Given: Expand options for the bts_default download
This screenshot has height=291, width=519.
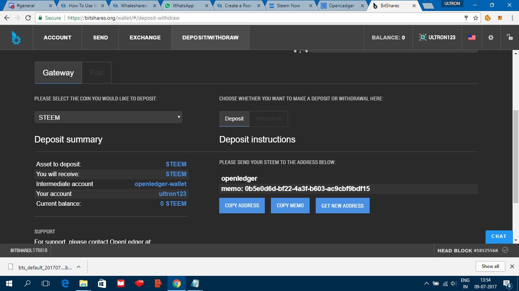Looking at the screenshot, I should click(x=79, y=267).
